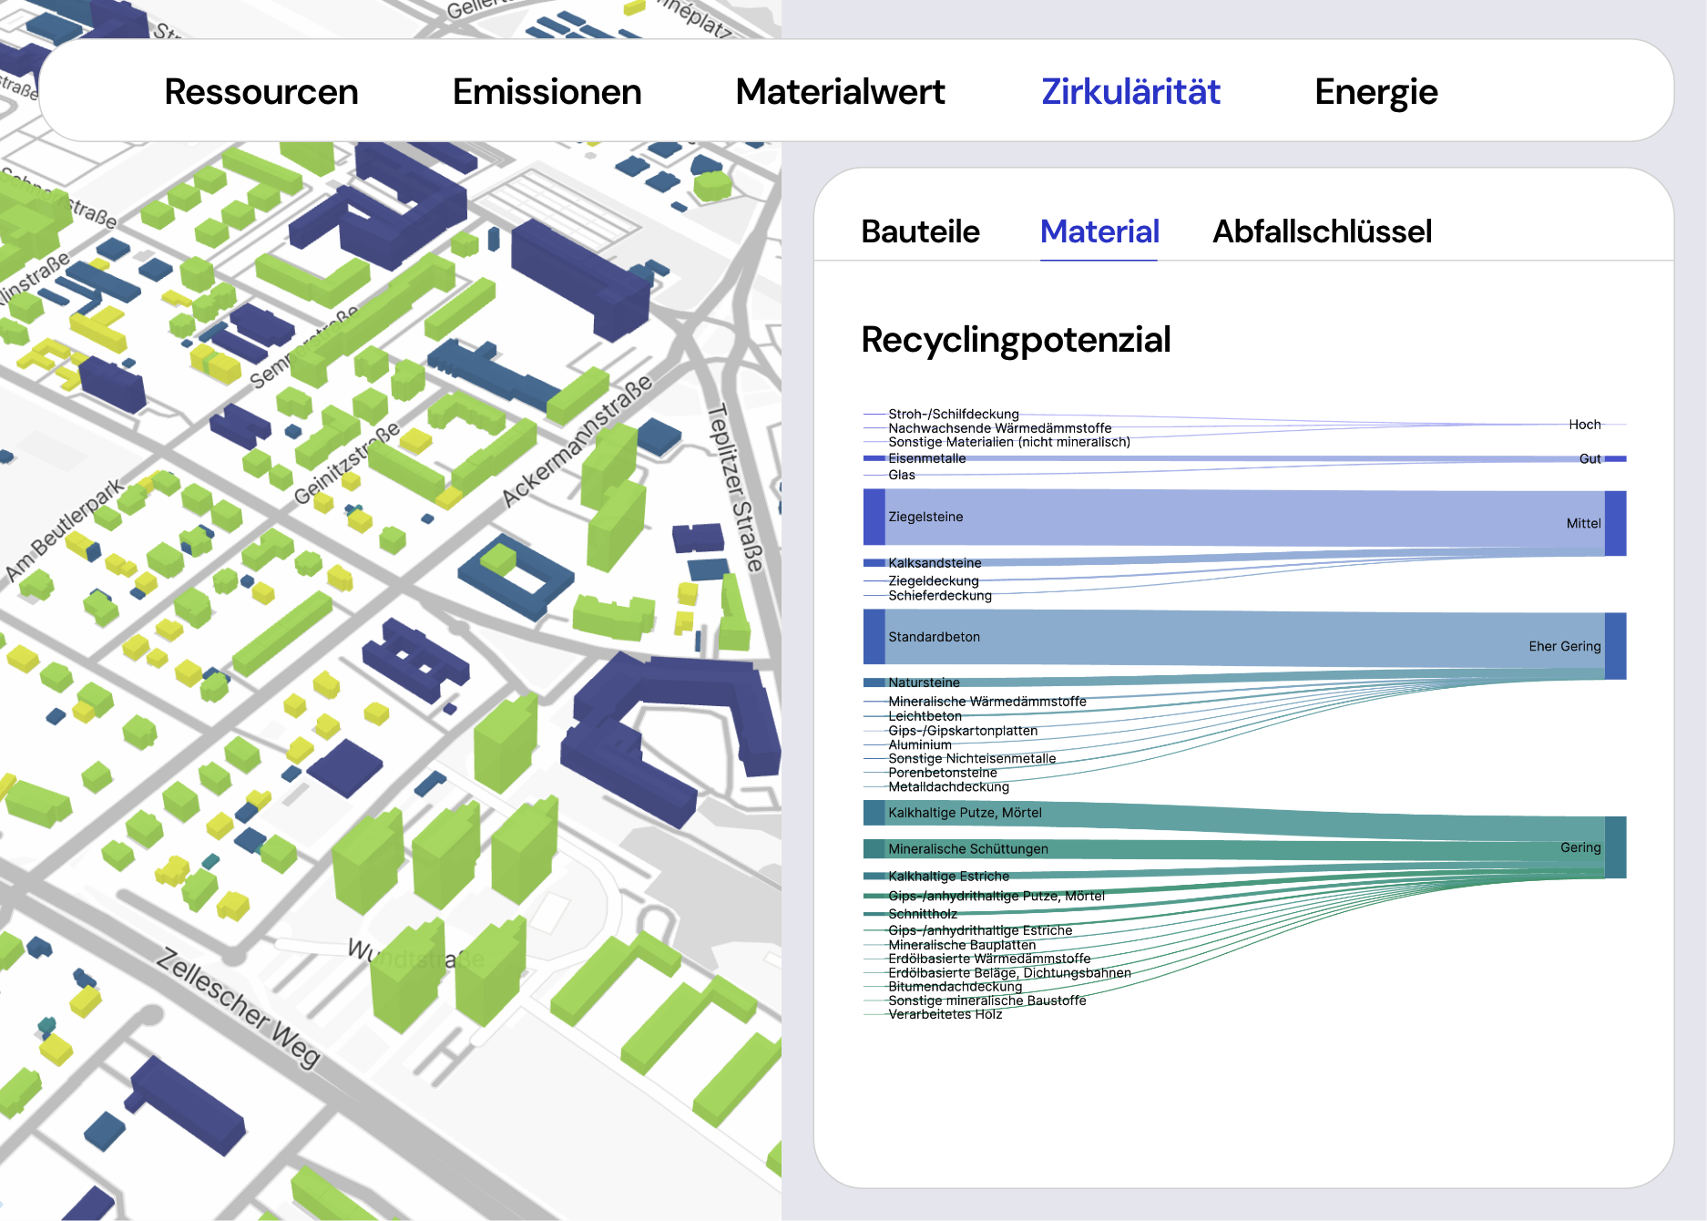Click the Verarbeitetes Holz label
Viewport: 1707px width, 1221px height.
(x=945, y=1014)
